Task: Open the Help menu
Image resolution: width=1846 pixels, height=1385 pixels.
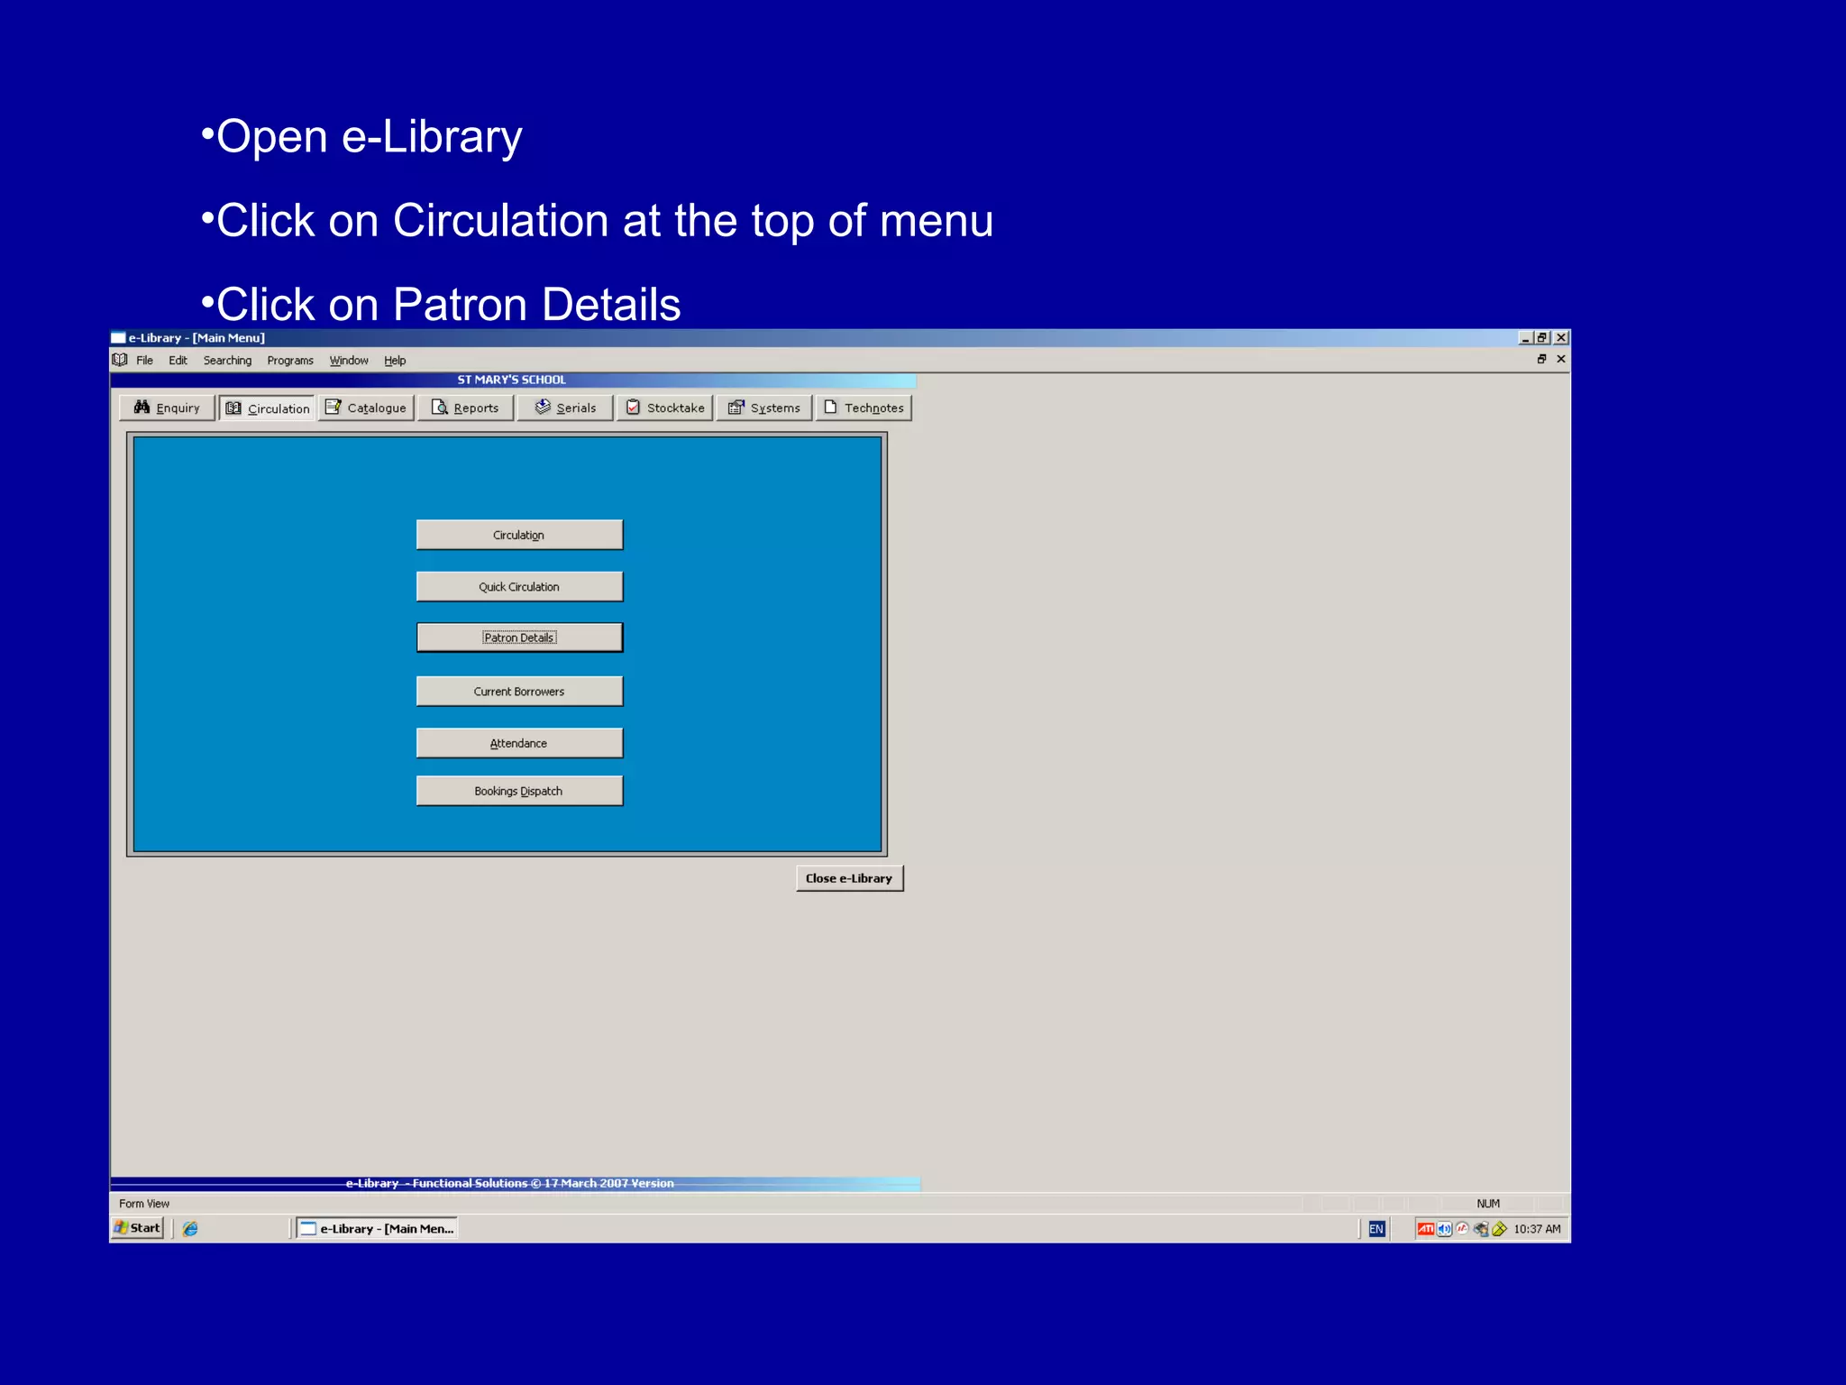Action: [395, 360]
